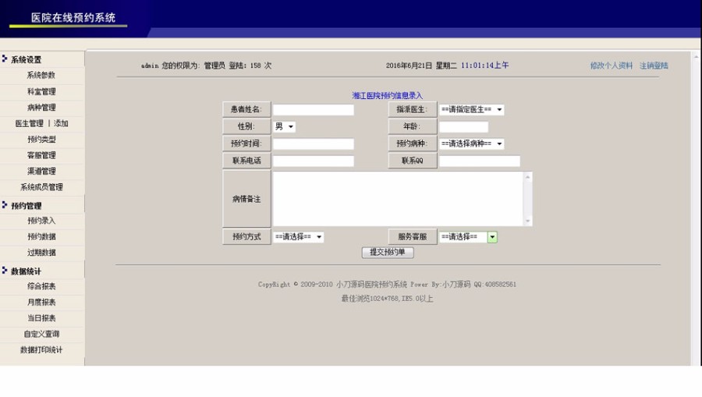Open 预约类型 in the sidebar
Viewport: 702px width, 397px height.
tap(41, 139)
